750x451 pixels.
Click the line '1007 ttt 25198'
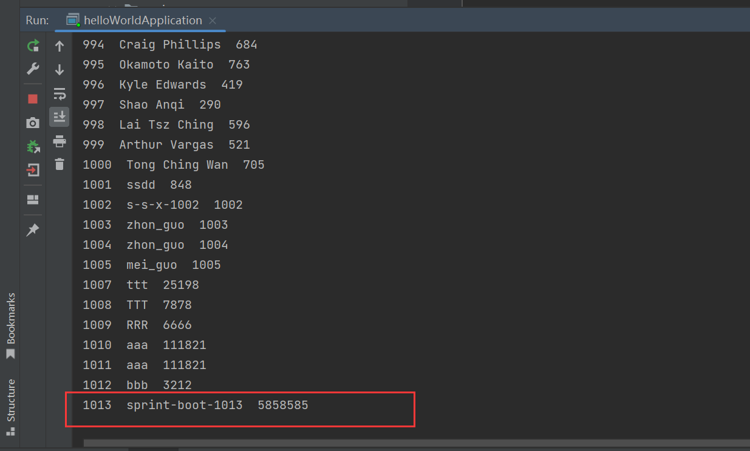tap(141, 285)
